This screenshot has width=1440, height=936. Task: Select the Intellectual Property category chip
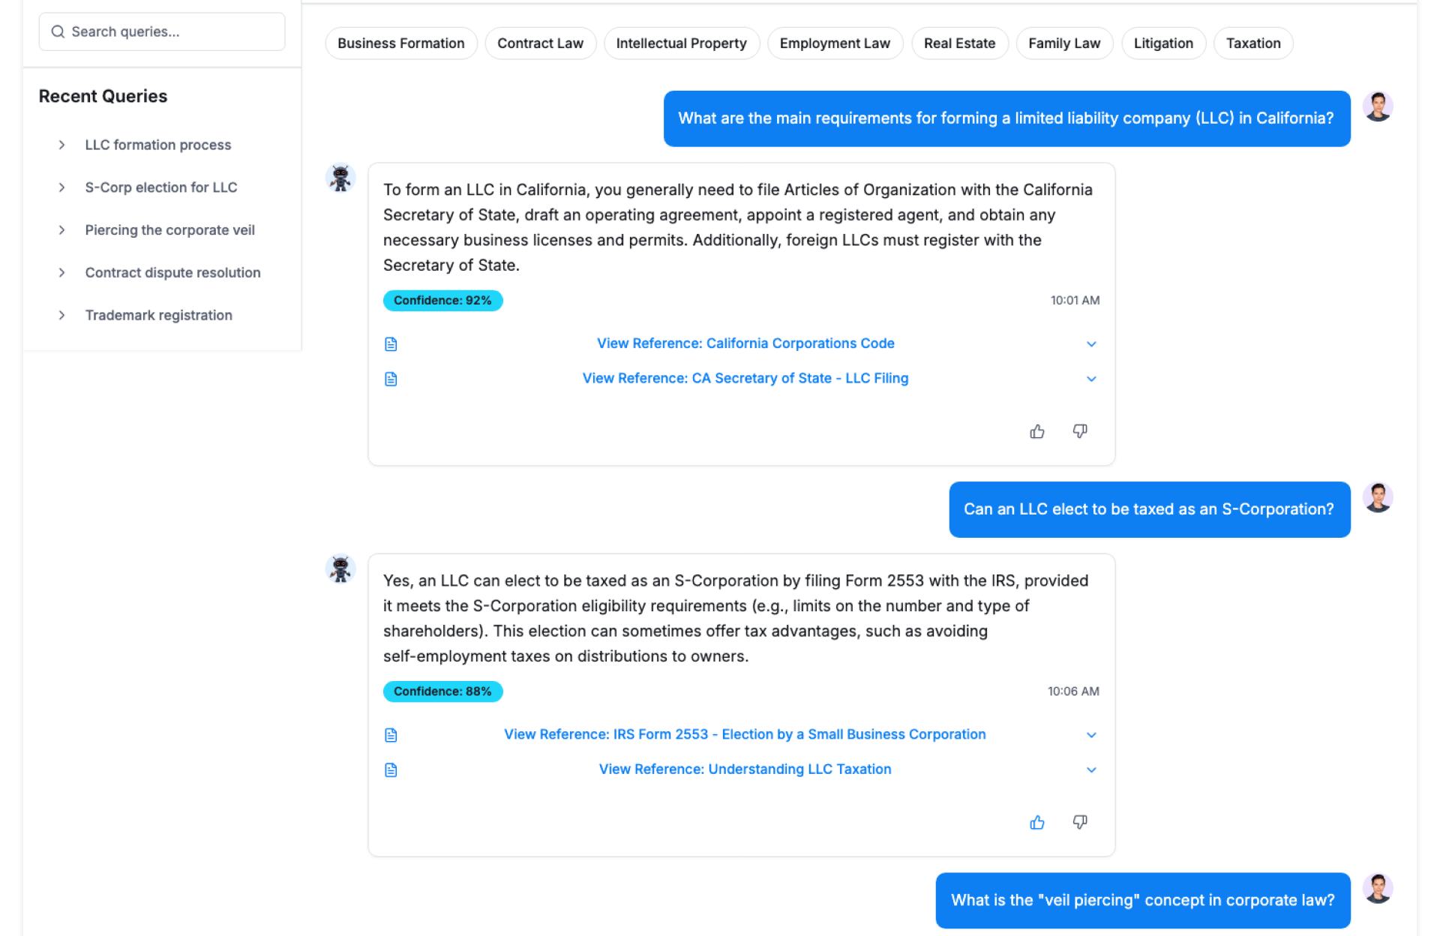pyautogui.click(x=681, y=43)
